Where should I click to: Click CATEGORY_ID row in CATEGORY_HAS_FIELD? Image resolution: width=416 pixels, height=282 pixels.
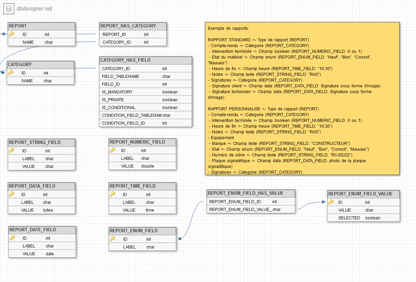point(146,68)
